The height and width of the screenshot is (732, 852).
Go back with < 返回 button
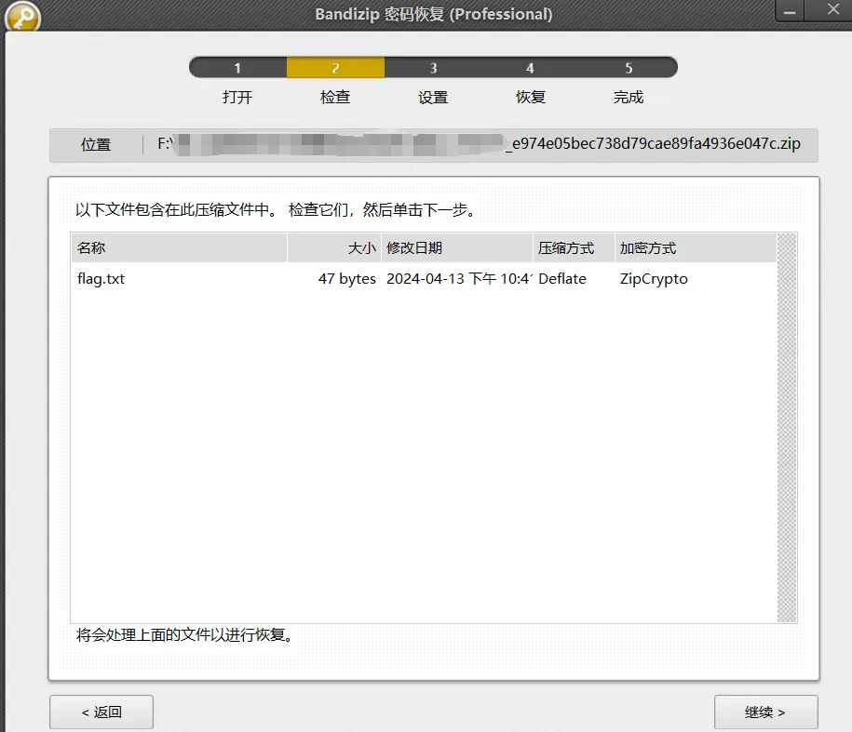coord(101,712)
